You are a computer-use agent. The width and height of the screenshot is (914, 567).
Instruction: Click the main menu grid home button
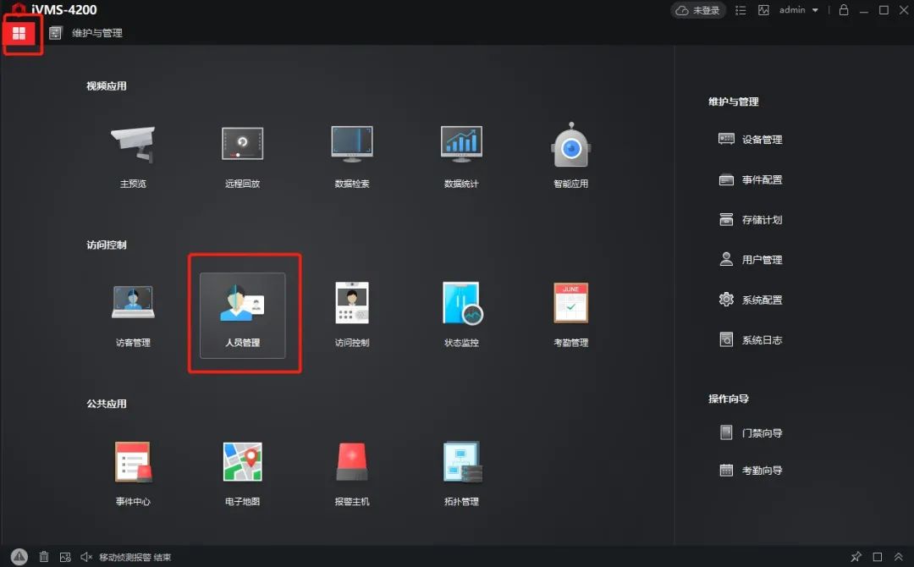coord(19,33)
